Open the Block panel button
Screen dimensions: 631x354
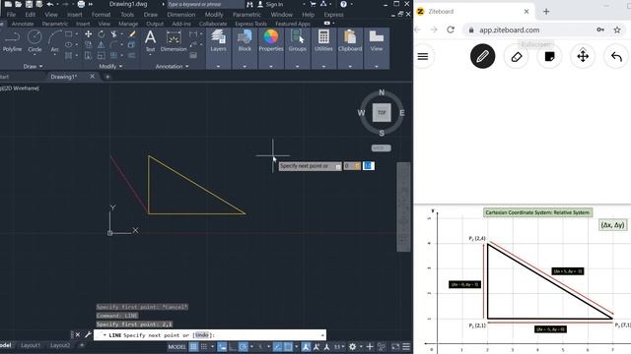245,41
